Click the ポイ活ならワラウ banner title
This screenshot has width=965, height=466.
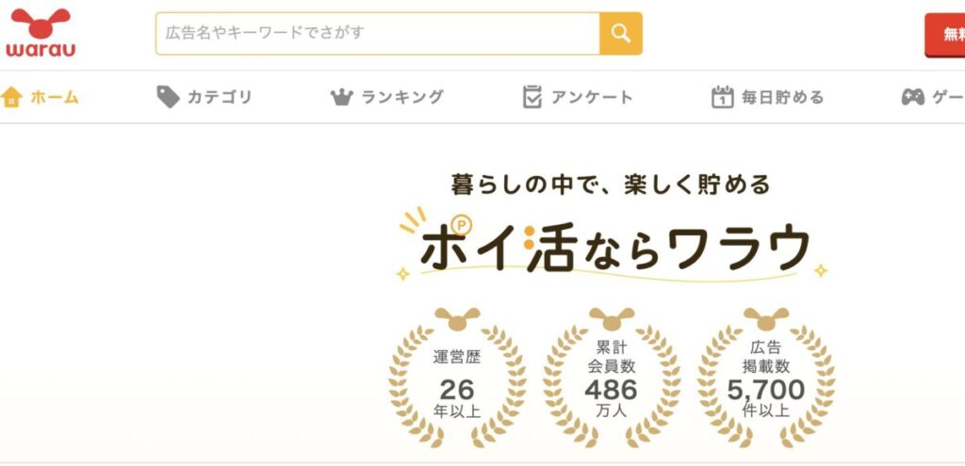pos(613,247)
